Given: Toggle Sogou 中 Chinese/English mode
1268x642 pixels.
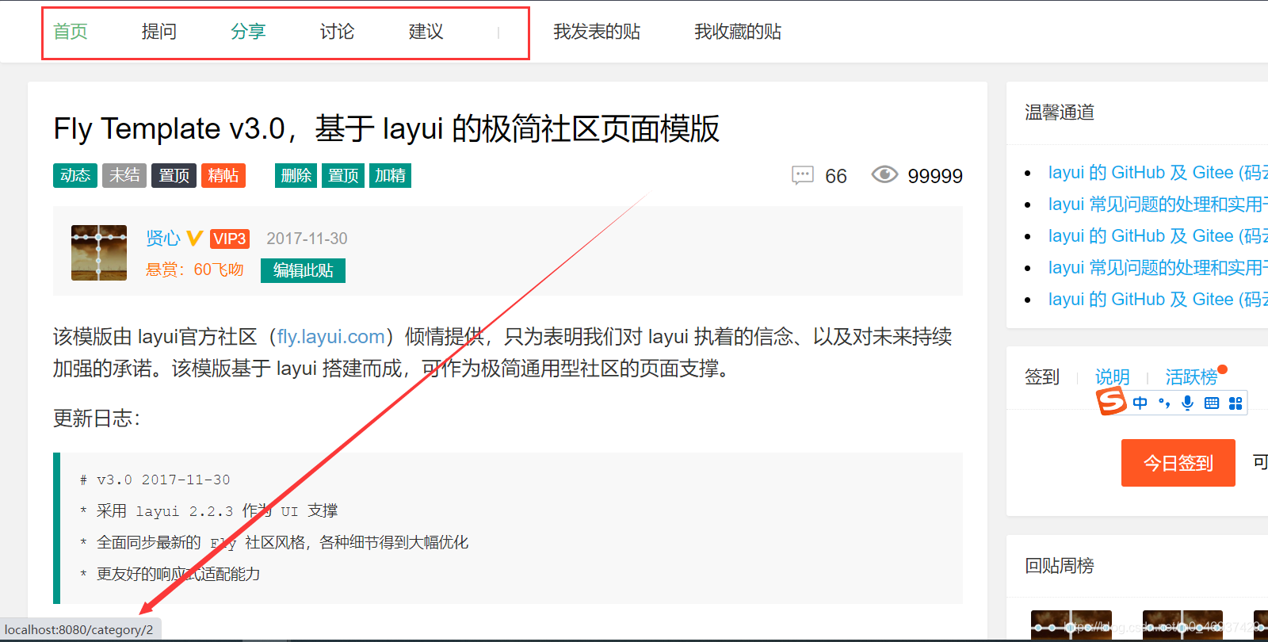Looking at the screenshot, I should tap(1140, 403).
